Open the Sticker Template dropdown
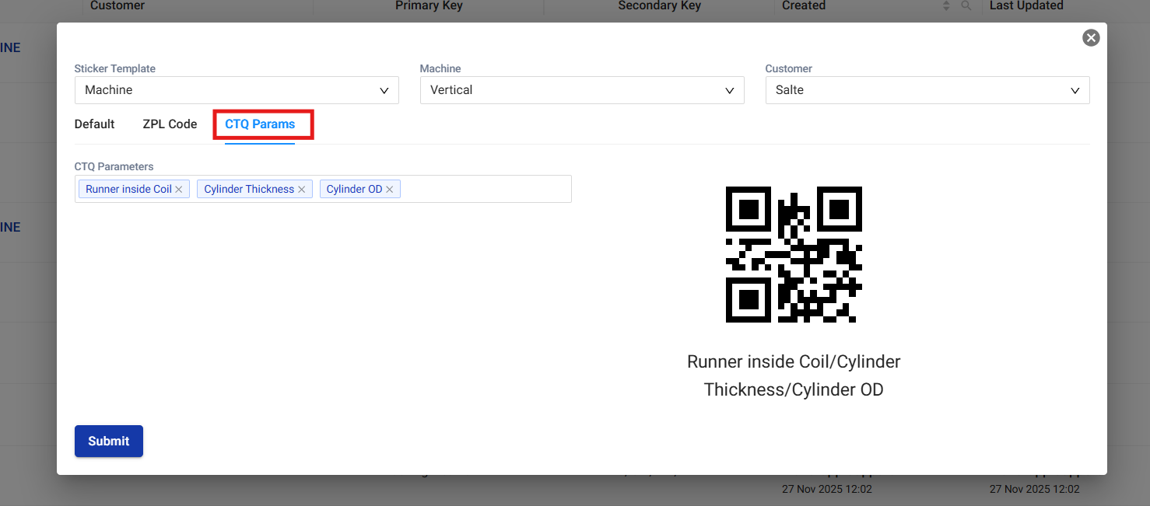 click(237, 90)
